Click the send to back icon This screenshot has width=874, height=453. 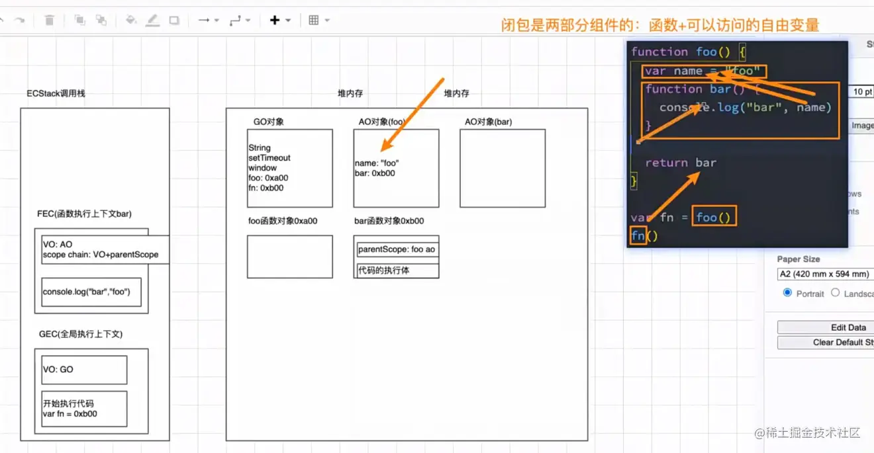(101, 21)
